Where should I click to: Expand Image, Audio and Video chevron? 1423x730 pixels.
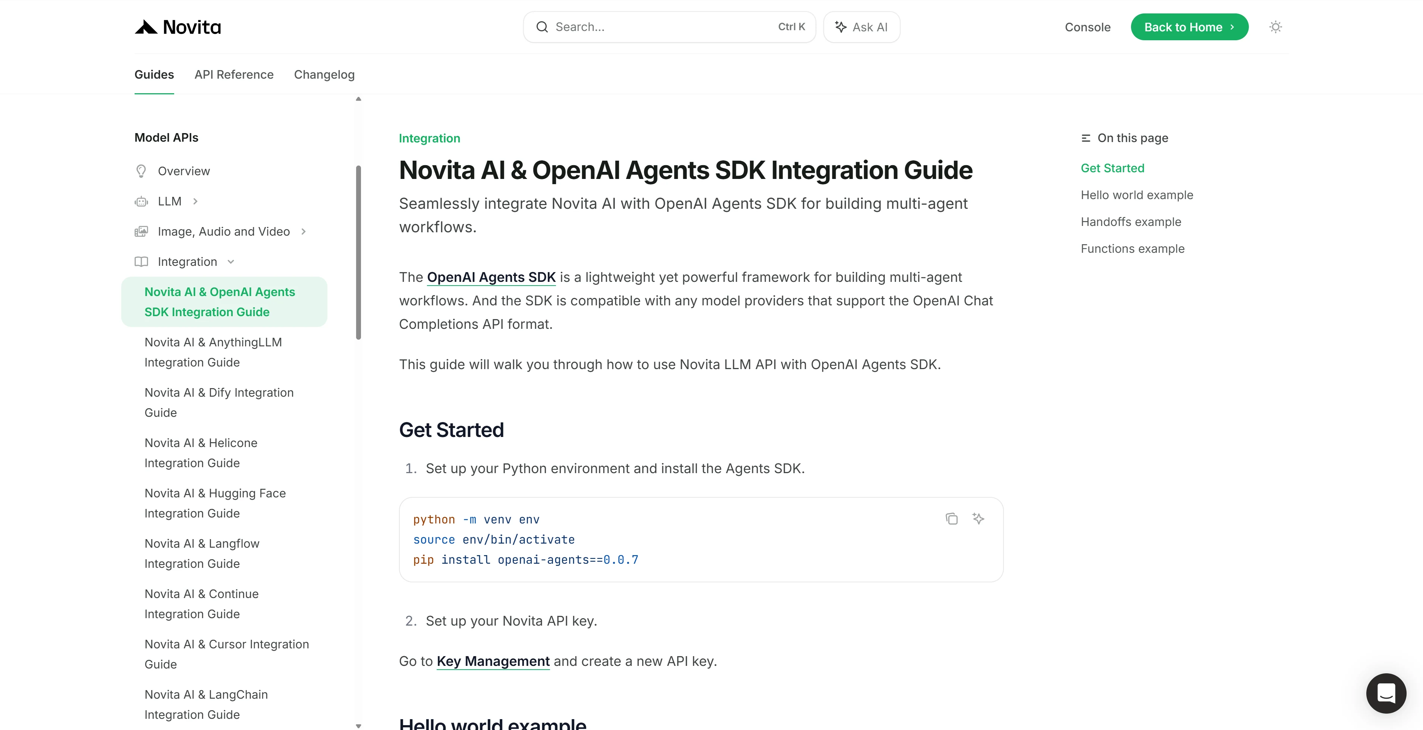click(303, 232)
